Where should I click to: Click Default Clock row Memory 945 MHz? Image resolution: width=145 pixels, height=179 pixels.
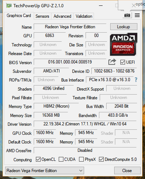click(x=86, y=141)
